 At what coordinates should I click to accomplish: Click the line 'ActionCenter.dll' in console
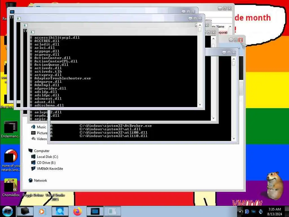(x=52, y=58)
